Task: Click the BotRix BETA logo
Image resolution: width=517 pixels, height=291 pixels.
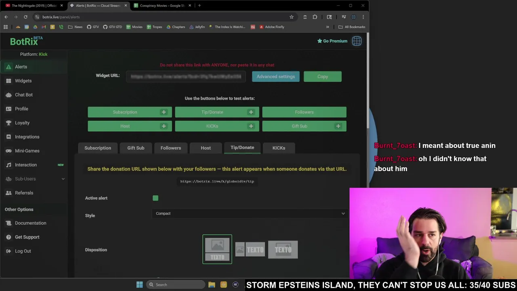Action: 26,41
